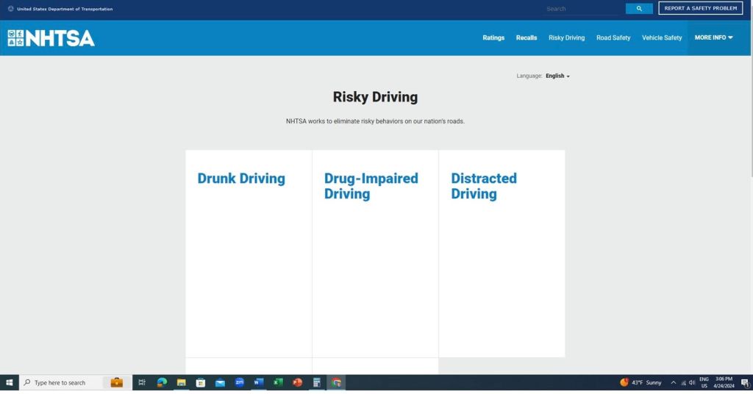Open the Drunk Driving card link
Viewport: 753px width, 394px height.
[x=241, y=179]
